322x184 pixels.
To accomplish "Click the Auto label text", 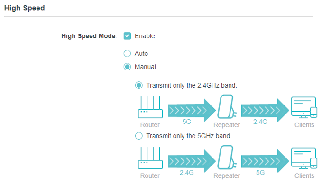I will coord(141,53).
